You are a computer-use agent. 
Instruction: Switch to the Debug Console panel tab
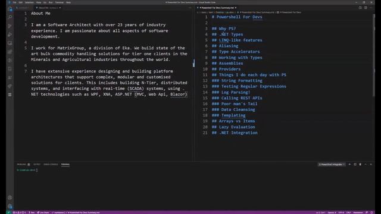point(51,165)
